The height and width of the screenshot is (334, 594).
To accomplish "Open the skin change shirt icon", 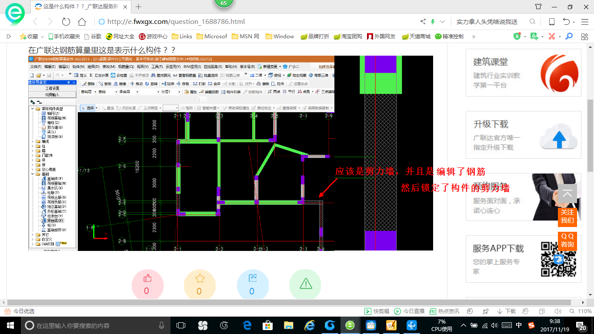I will tap(539, 7).
